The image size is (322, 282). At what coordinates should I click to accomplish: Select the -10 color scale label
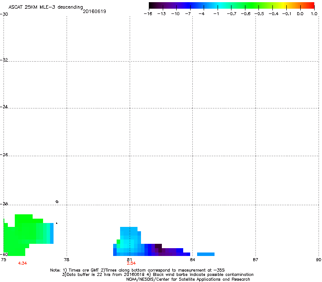[x=175, y=14]
